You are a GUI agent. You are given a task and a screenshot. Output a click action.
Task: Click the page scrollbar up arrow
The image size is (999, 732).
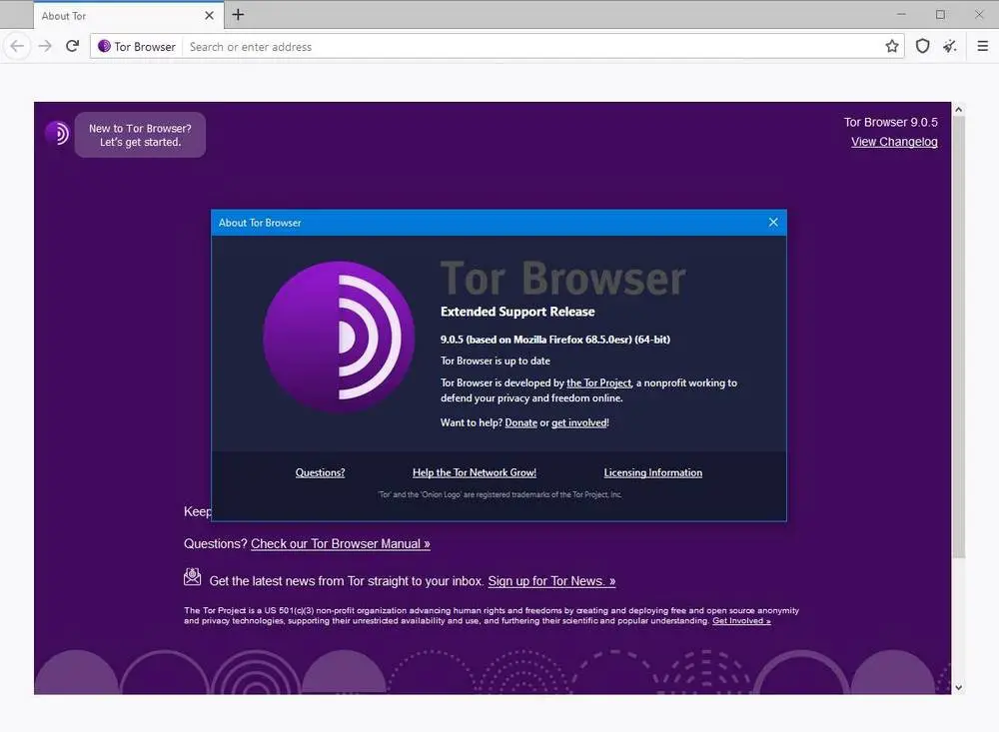pyautogui.click(x=958, y=110)
